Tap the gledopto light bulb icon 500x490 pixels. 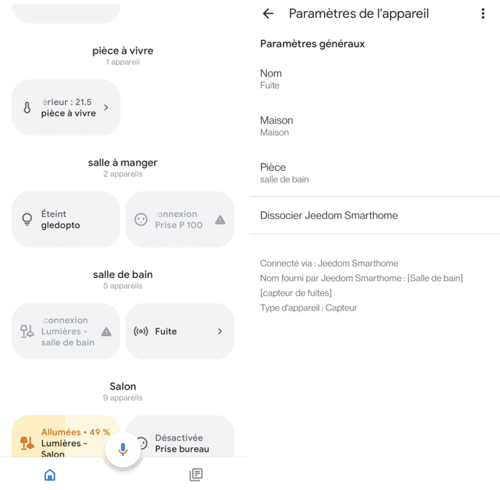(27, 220)
